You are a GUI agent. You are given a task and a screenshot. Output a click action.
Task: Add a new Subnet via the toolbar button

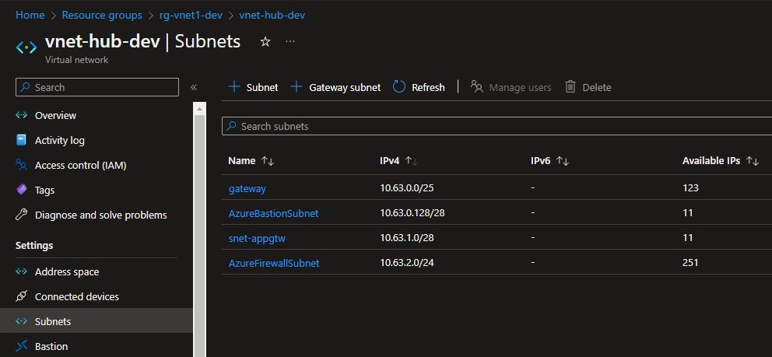click(x=253, y=87)
